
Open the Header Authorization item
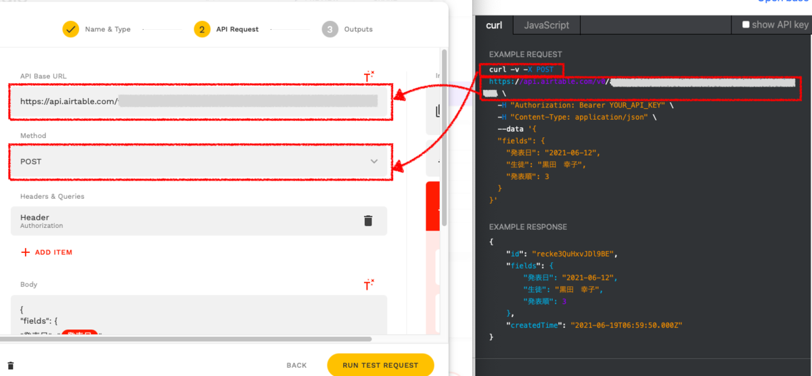[x=199, y=221]
